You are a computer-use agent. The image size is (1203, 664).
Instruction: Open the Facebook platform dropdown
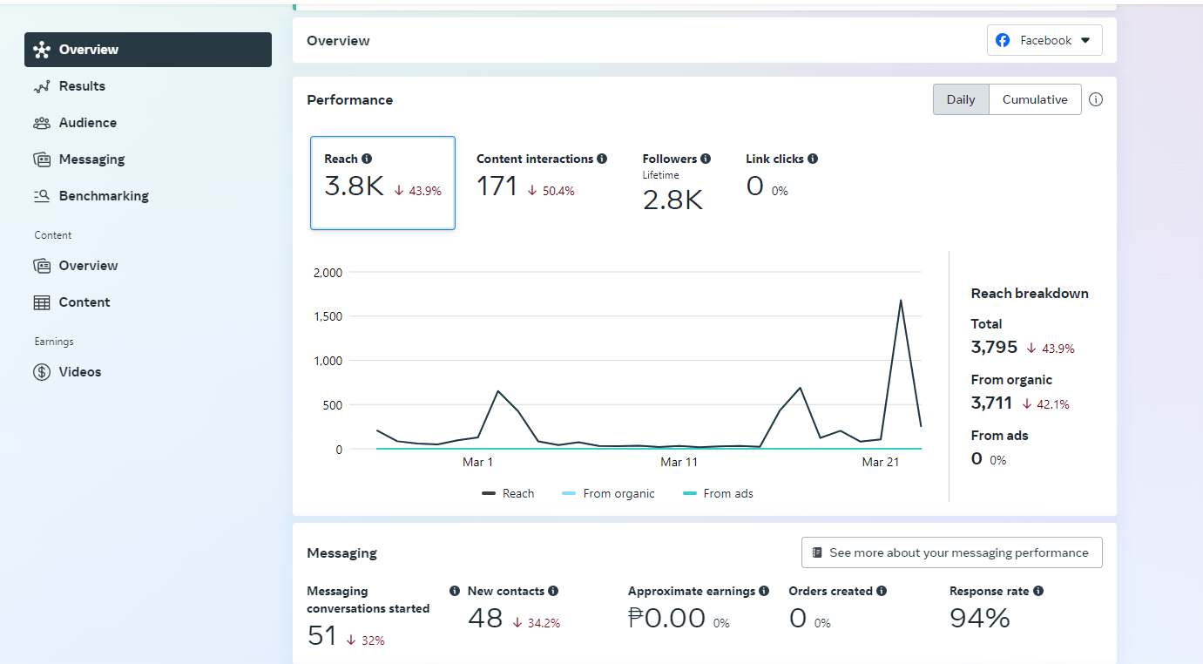(1044, 40)
